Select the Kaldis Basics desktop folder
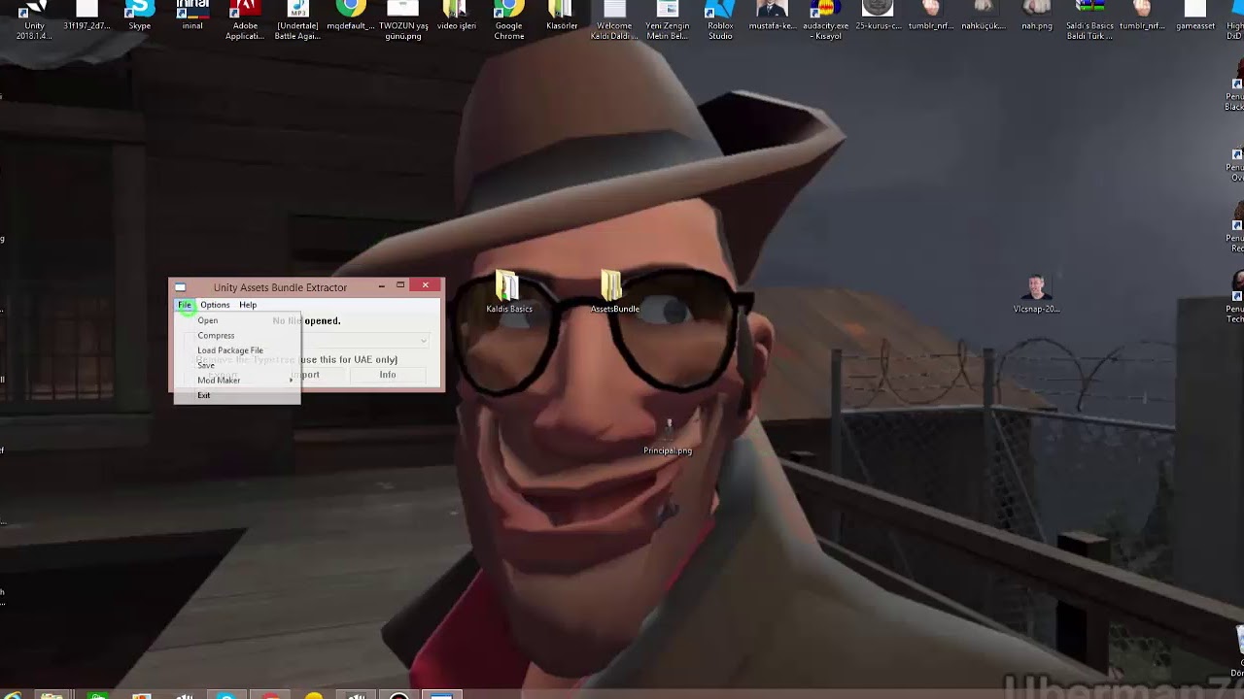Image resolution: width=1244 pixels, height=699 pixels. [509, 292]
